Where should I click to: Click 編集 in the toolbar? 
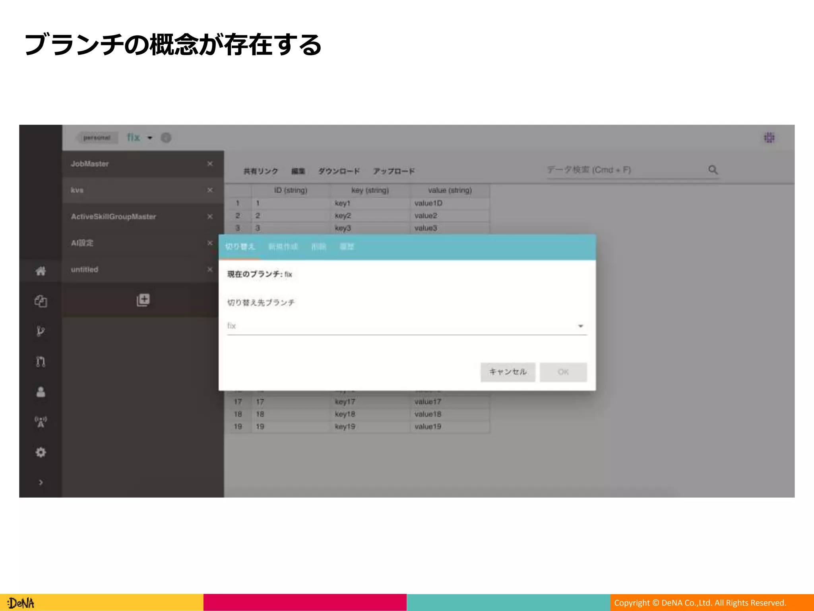(x=298, y=171)
